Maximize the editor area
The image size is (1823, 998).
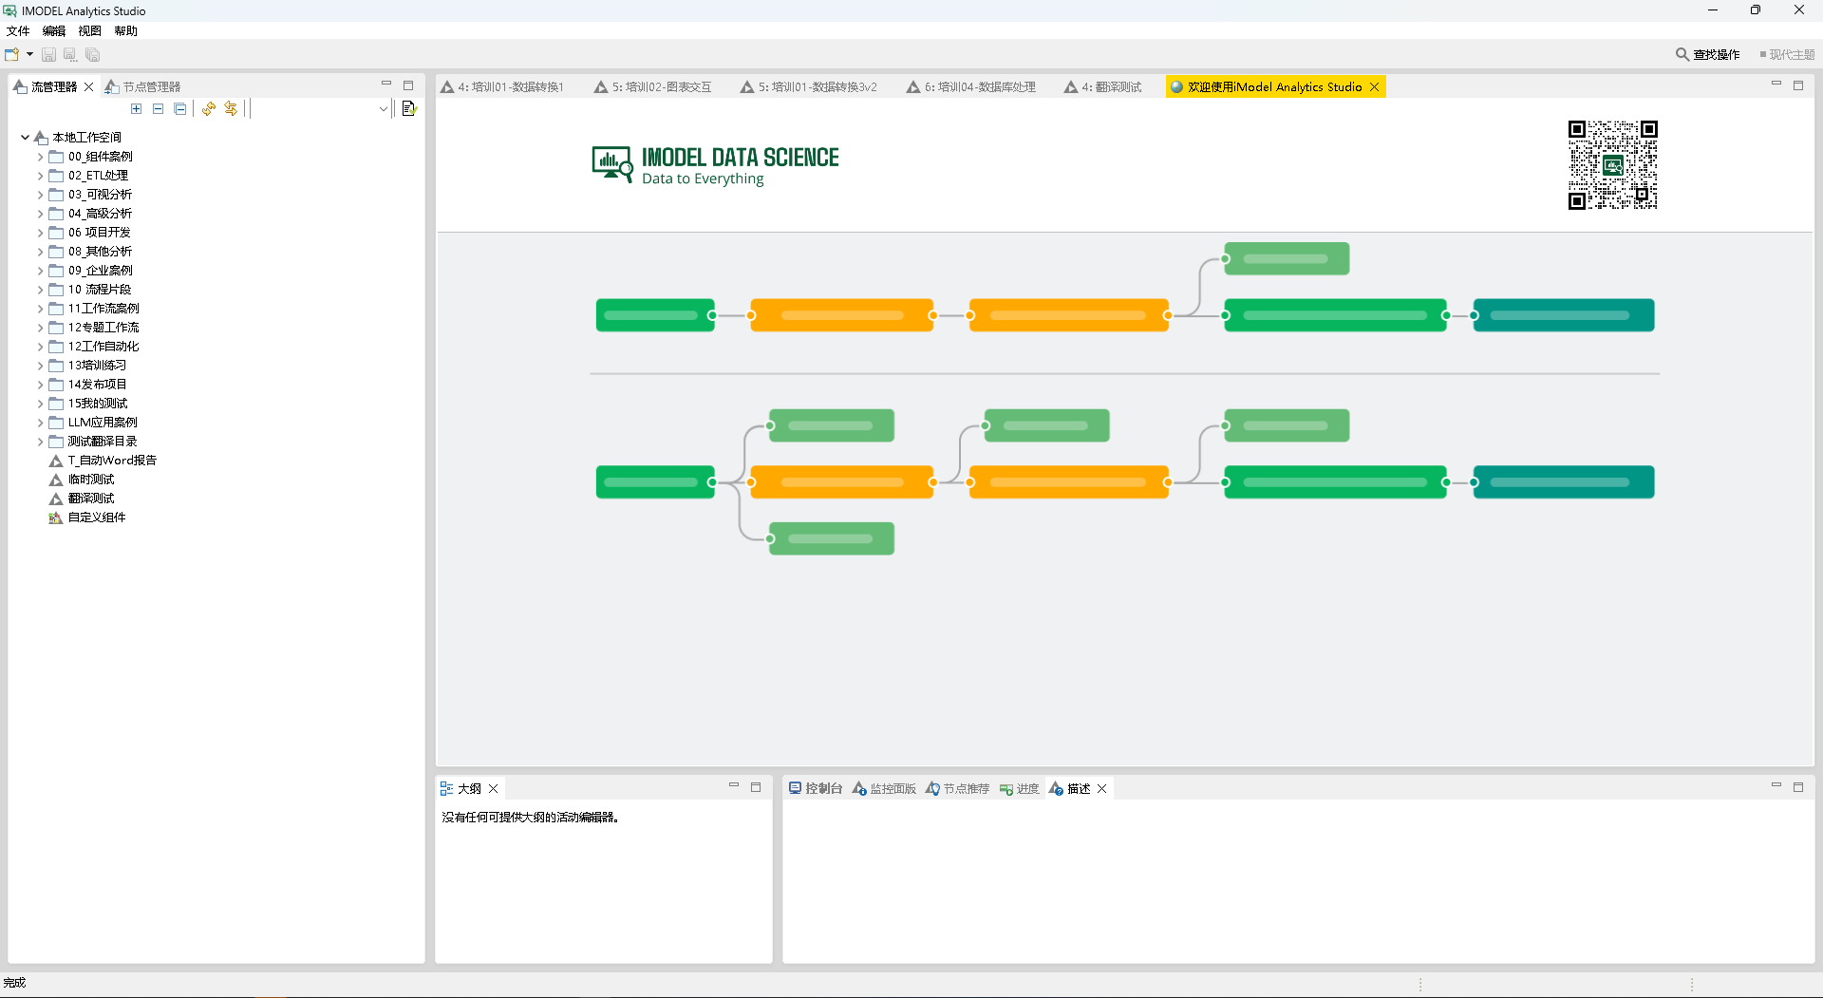tap(1798, 85)
